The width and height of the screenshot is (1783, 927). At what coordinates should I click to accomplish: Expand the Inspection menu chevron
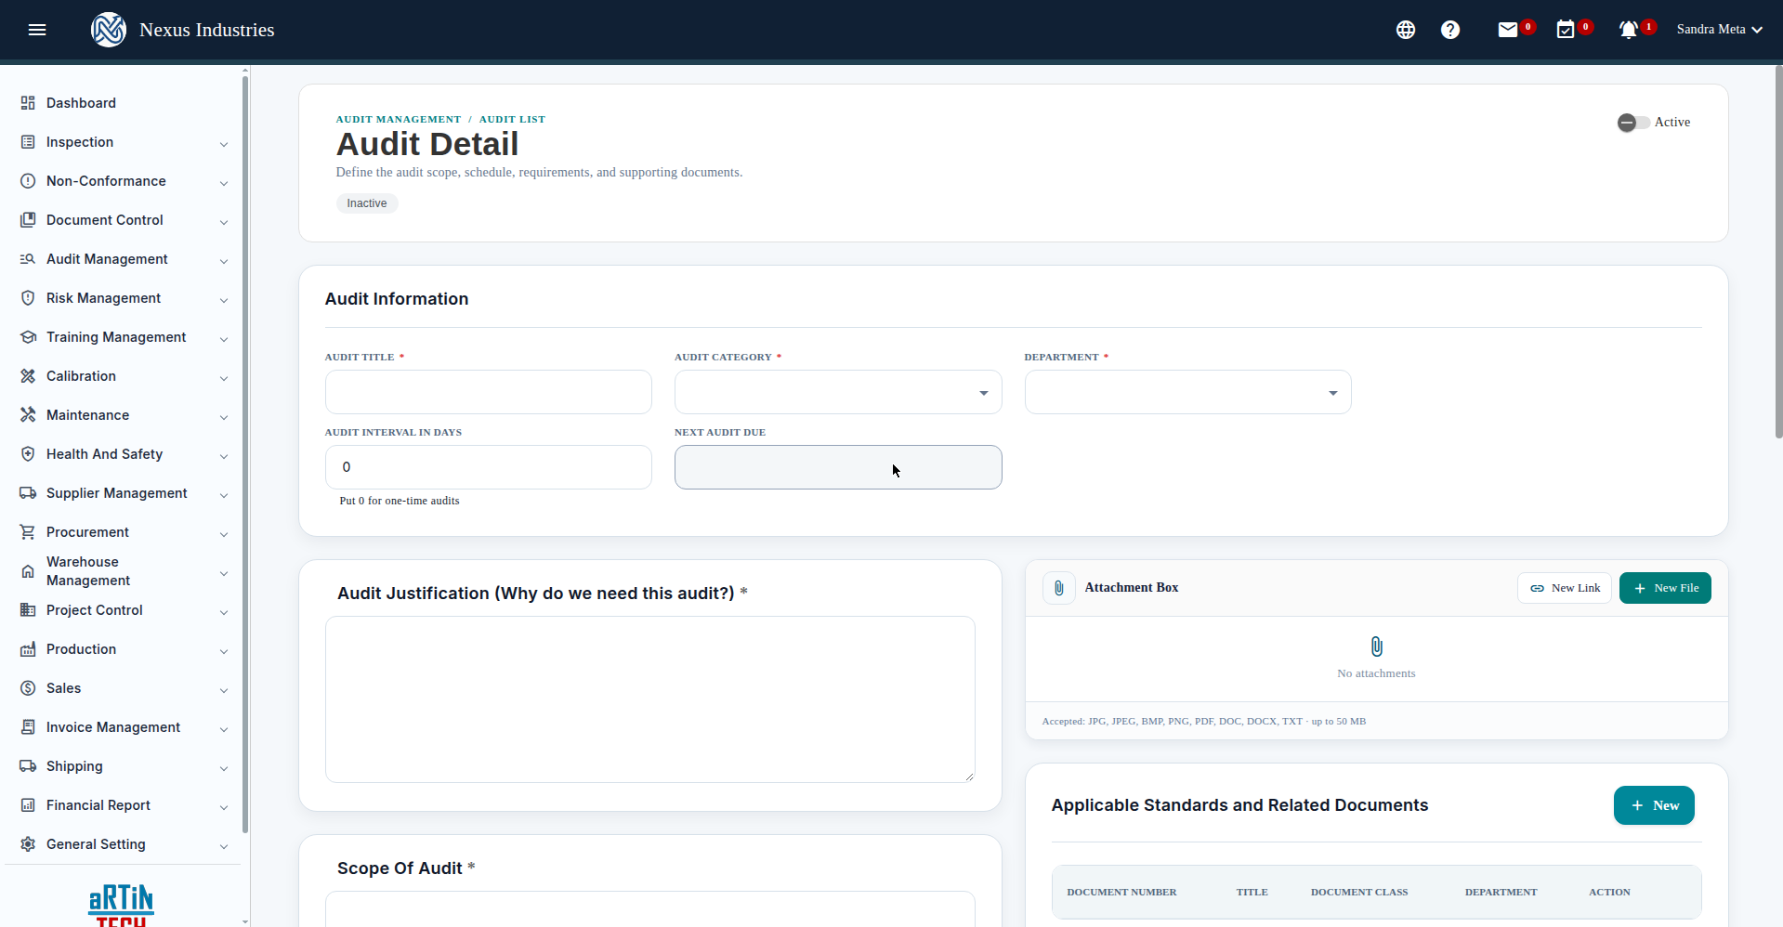click(224, 144)
